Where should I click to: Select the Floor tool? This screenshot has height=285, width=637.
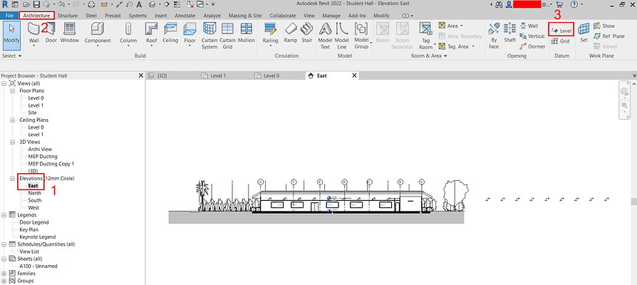click(190, 33)
